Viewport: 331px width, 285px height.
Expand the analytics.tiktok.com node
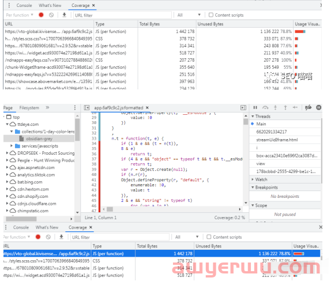click(7, 175)
